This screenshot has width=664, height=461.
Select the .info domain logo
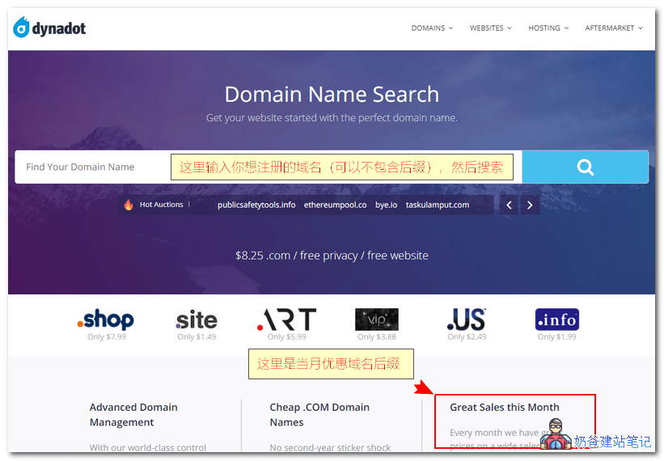point(556,319)
